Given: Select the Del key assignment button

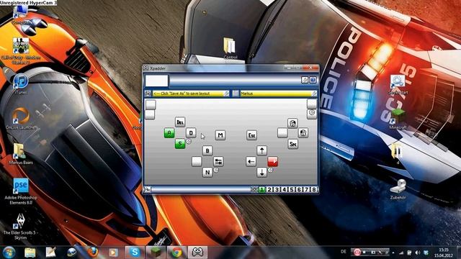Looking at the screenshot, I should (x=180, y=122).
